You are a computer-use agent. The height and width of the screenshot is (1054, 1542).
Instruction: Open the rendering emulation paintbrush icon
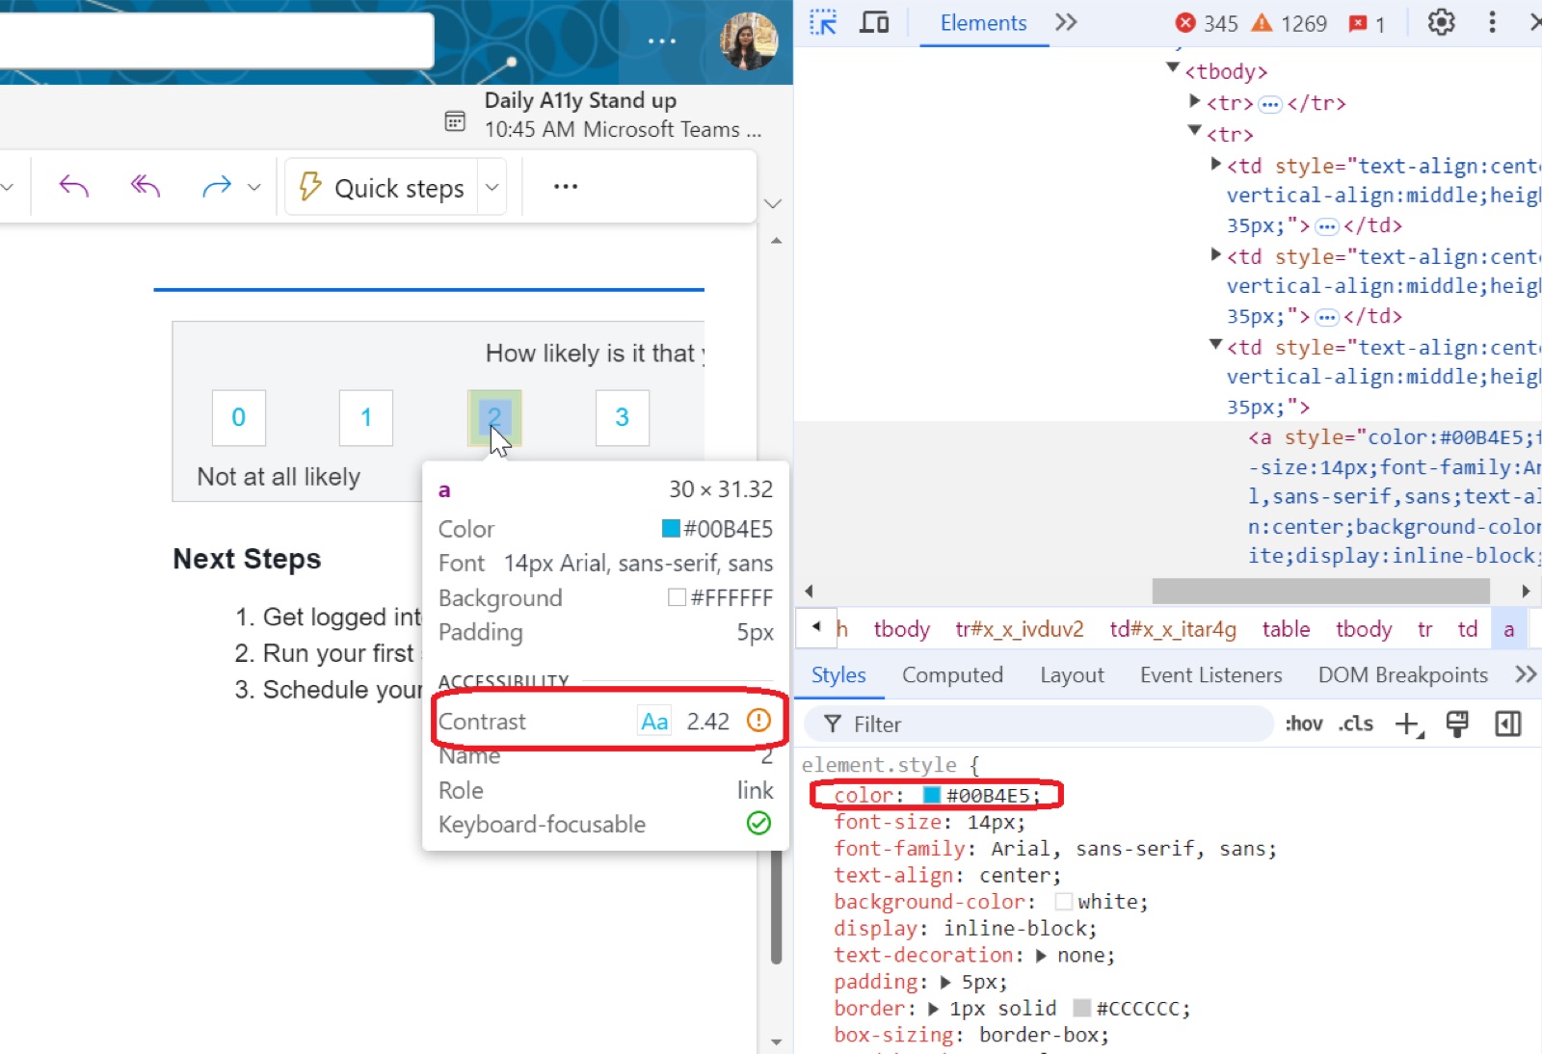(x=1456, y=725)
